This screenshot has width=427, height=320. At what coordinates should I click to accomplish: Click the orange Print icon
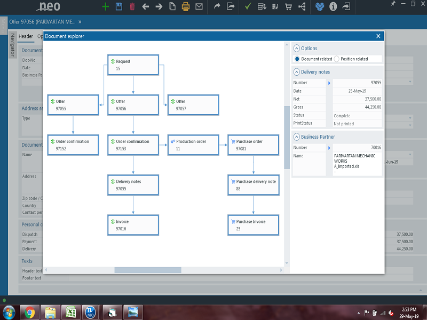point(185,6)
